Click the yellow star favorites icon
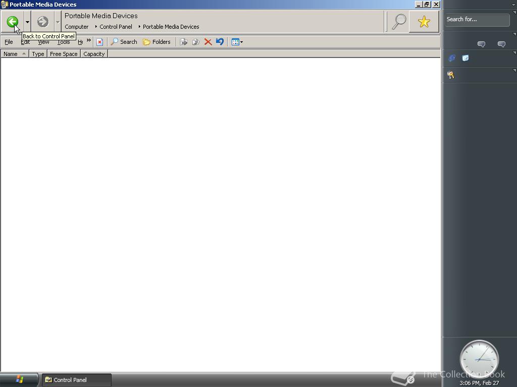This screenshot has height=387, width=517. (424, 22)
